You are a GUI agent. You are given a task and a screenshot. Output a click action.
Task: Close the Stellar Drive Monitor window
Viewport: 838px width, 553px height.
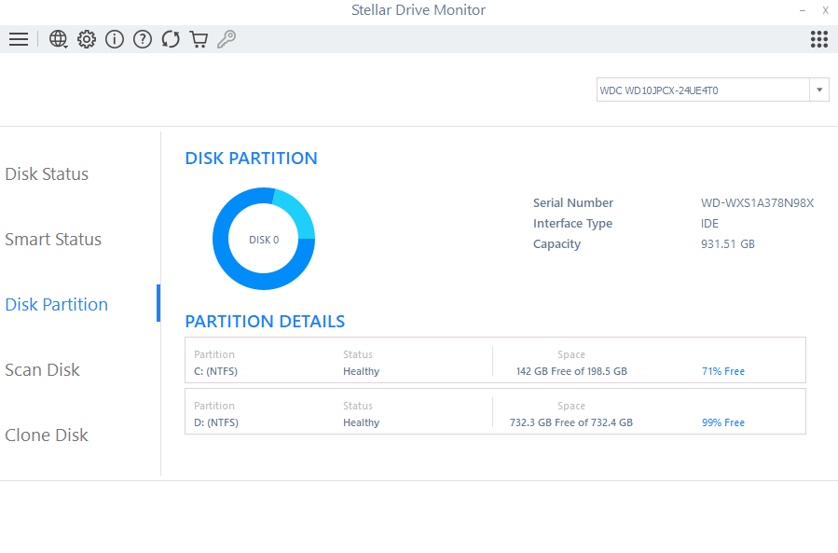(x=825, y=10)
